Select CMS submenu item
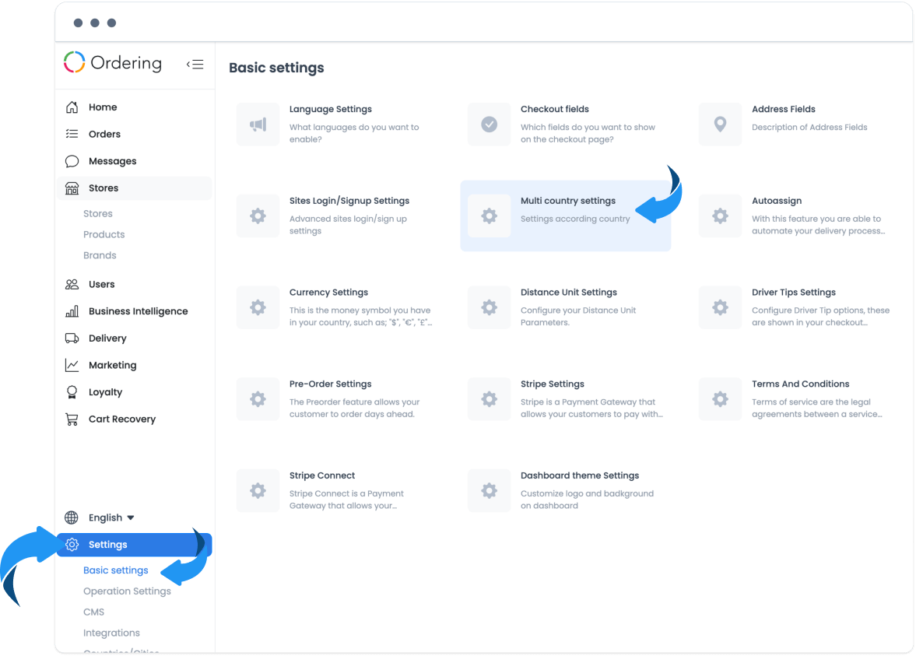This screenshot has width=916, height=656. point(93,612)
